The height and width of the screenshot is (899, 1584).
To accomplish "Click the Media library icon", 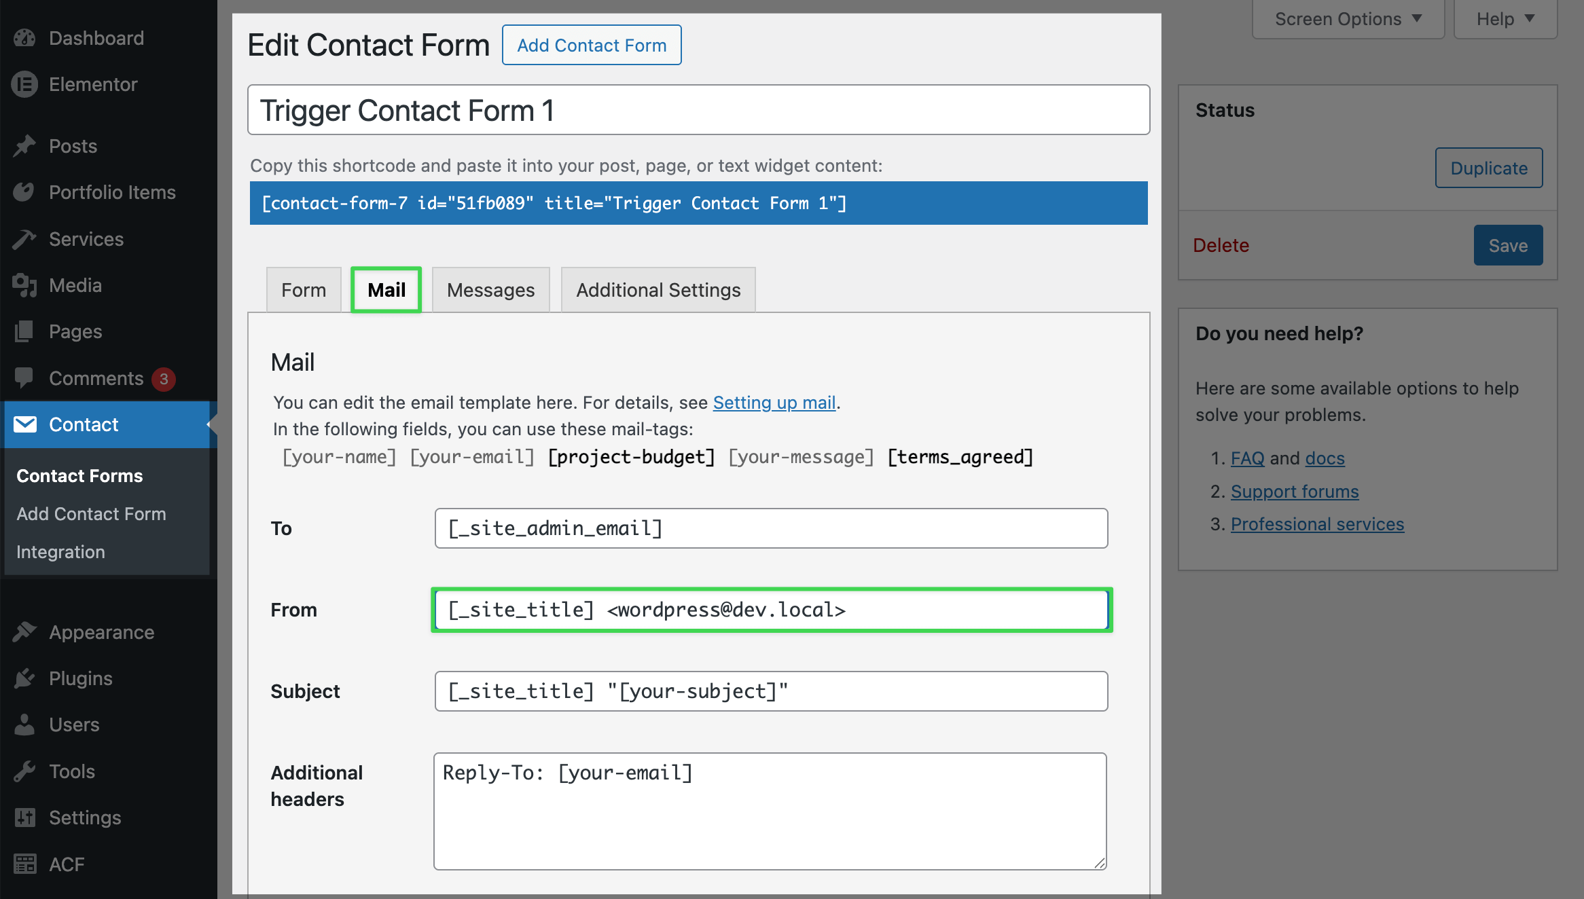I will (x=24, y=285).
